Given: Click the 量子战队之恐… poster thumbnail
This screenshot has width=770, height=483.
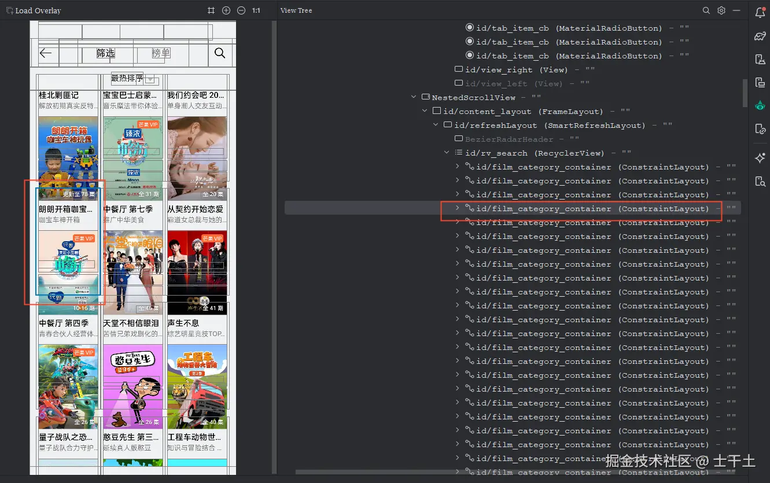Looking at the screenshot, I should [68, 386].
